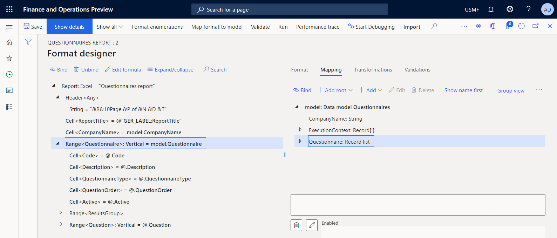
Task: Collapse Range<Questionnaire> node
Action: coord(57,143)
